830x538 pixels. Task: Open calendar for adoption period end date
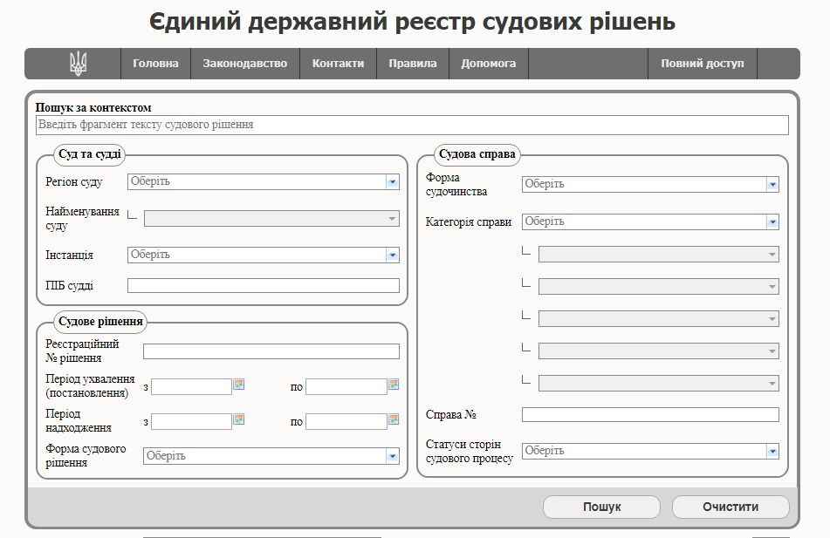pyautogui.click(x=393, y=385)
